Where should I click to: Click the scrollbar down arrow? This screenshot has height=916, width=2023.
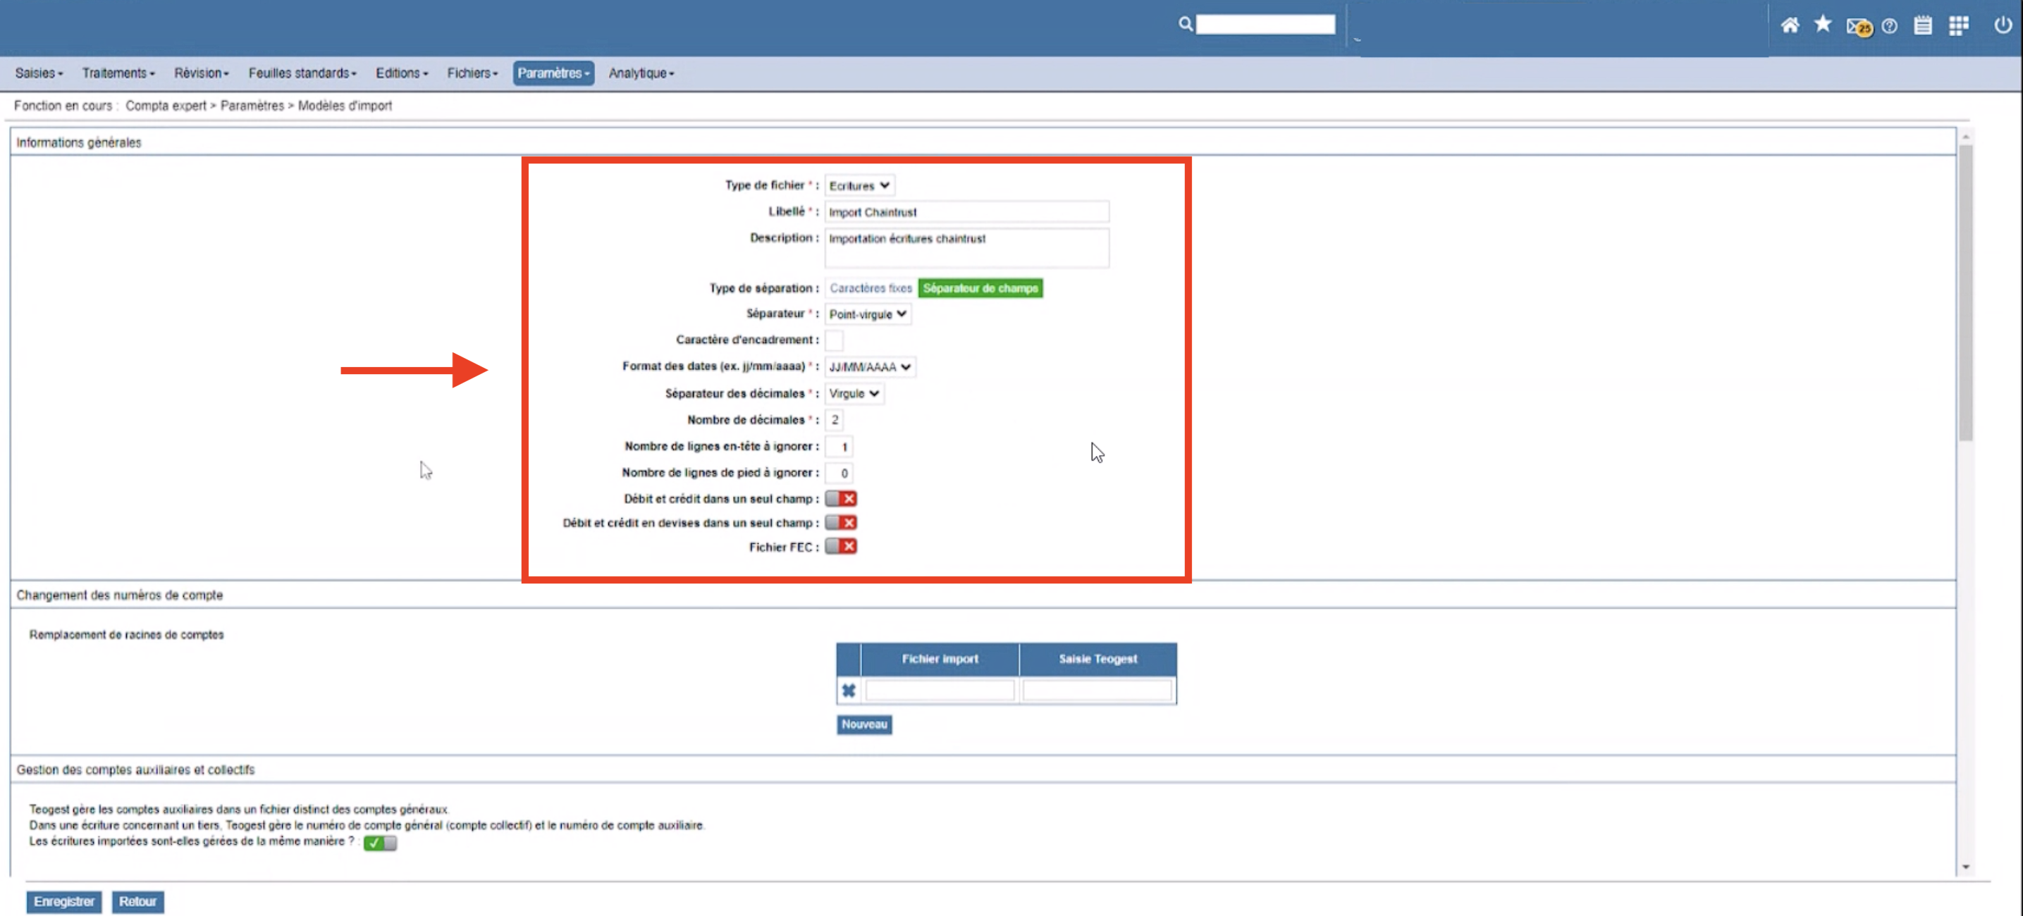1966,867
